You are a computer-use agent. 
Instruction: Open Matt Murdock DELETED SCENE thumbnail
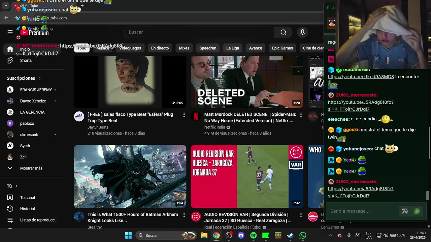247,82
